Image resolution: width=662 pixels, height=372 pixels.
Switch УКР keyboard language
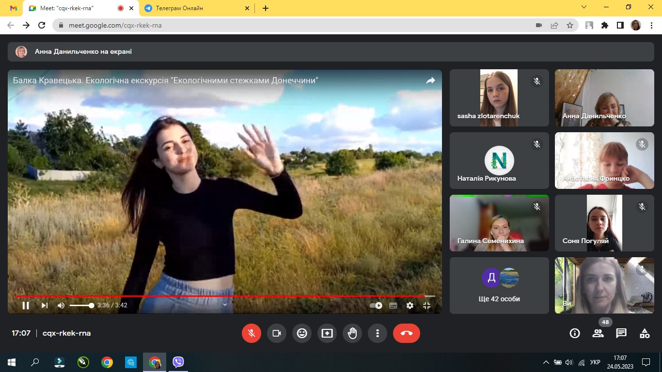tap(596, 362)
